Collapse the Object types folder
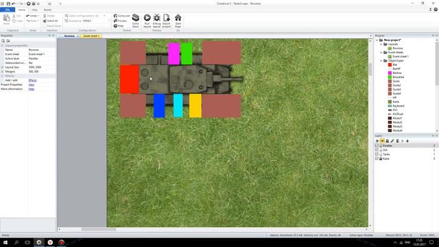Viewport: 439px width, 247px height. click(x=381, y=60)
